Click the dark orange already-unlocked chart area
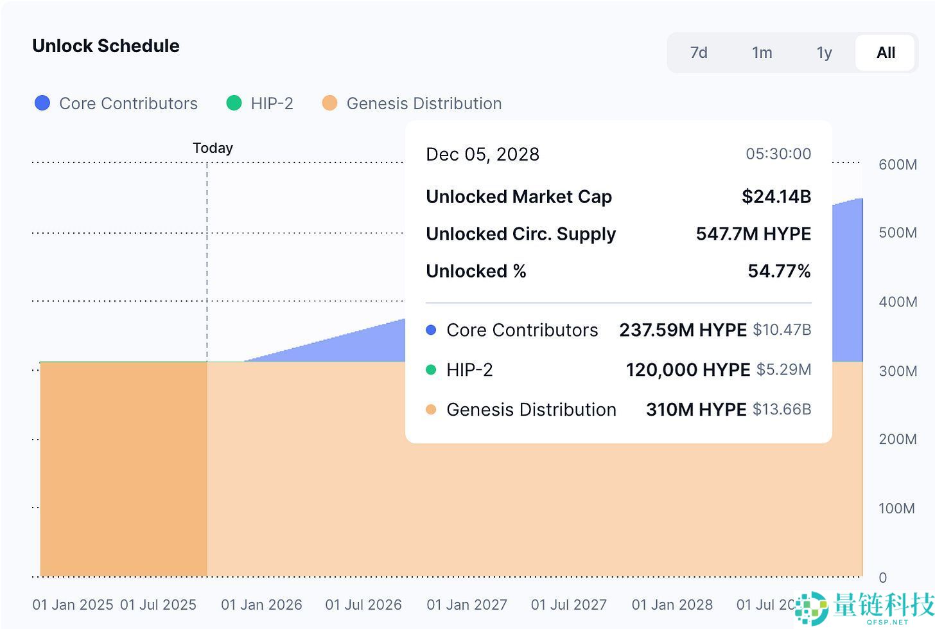The image size is (935, 629). point(123,469)
